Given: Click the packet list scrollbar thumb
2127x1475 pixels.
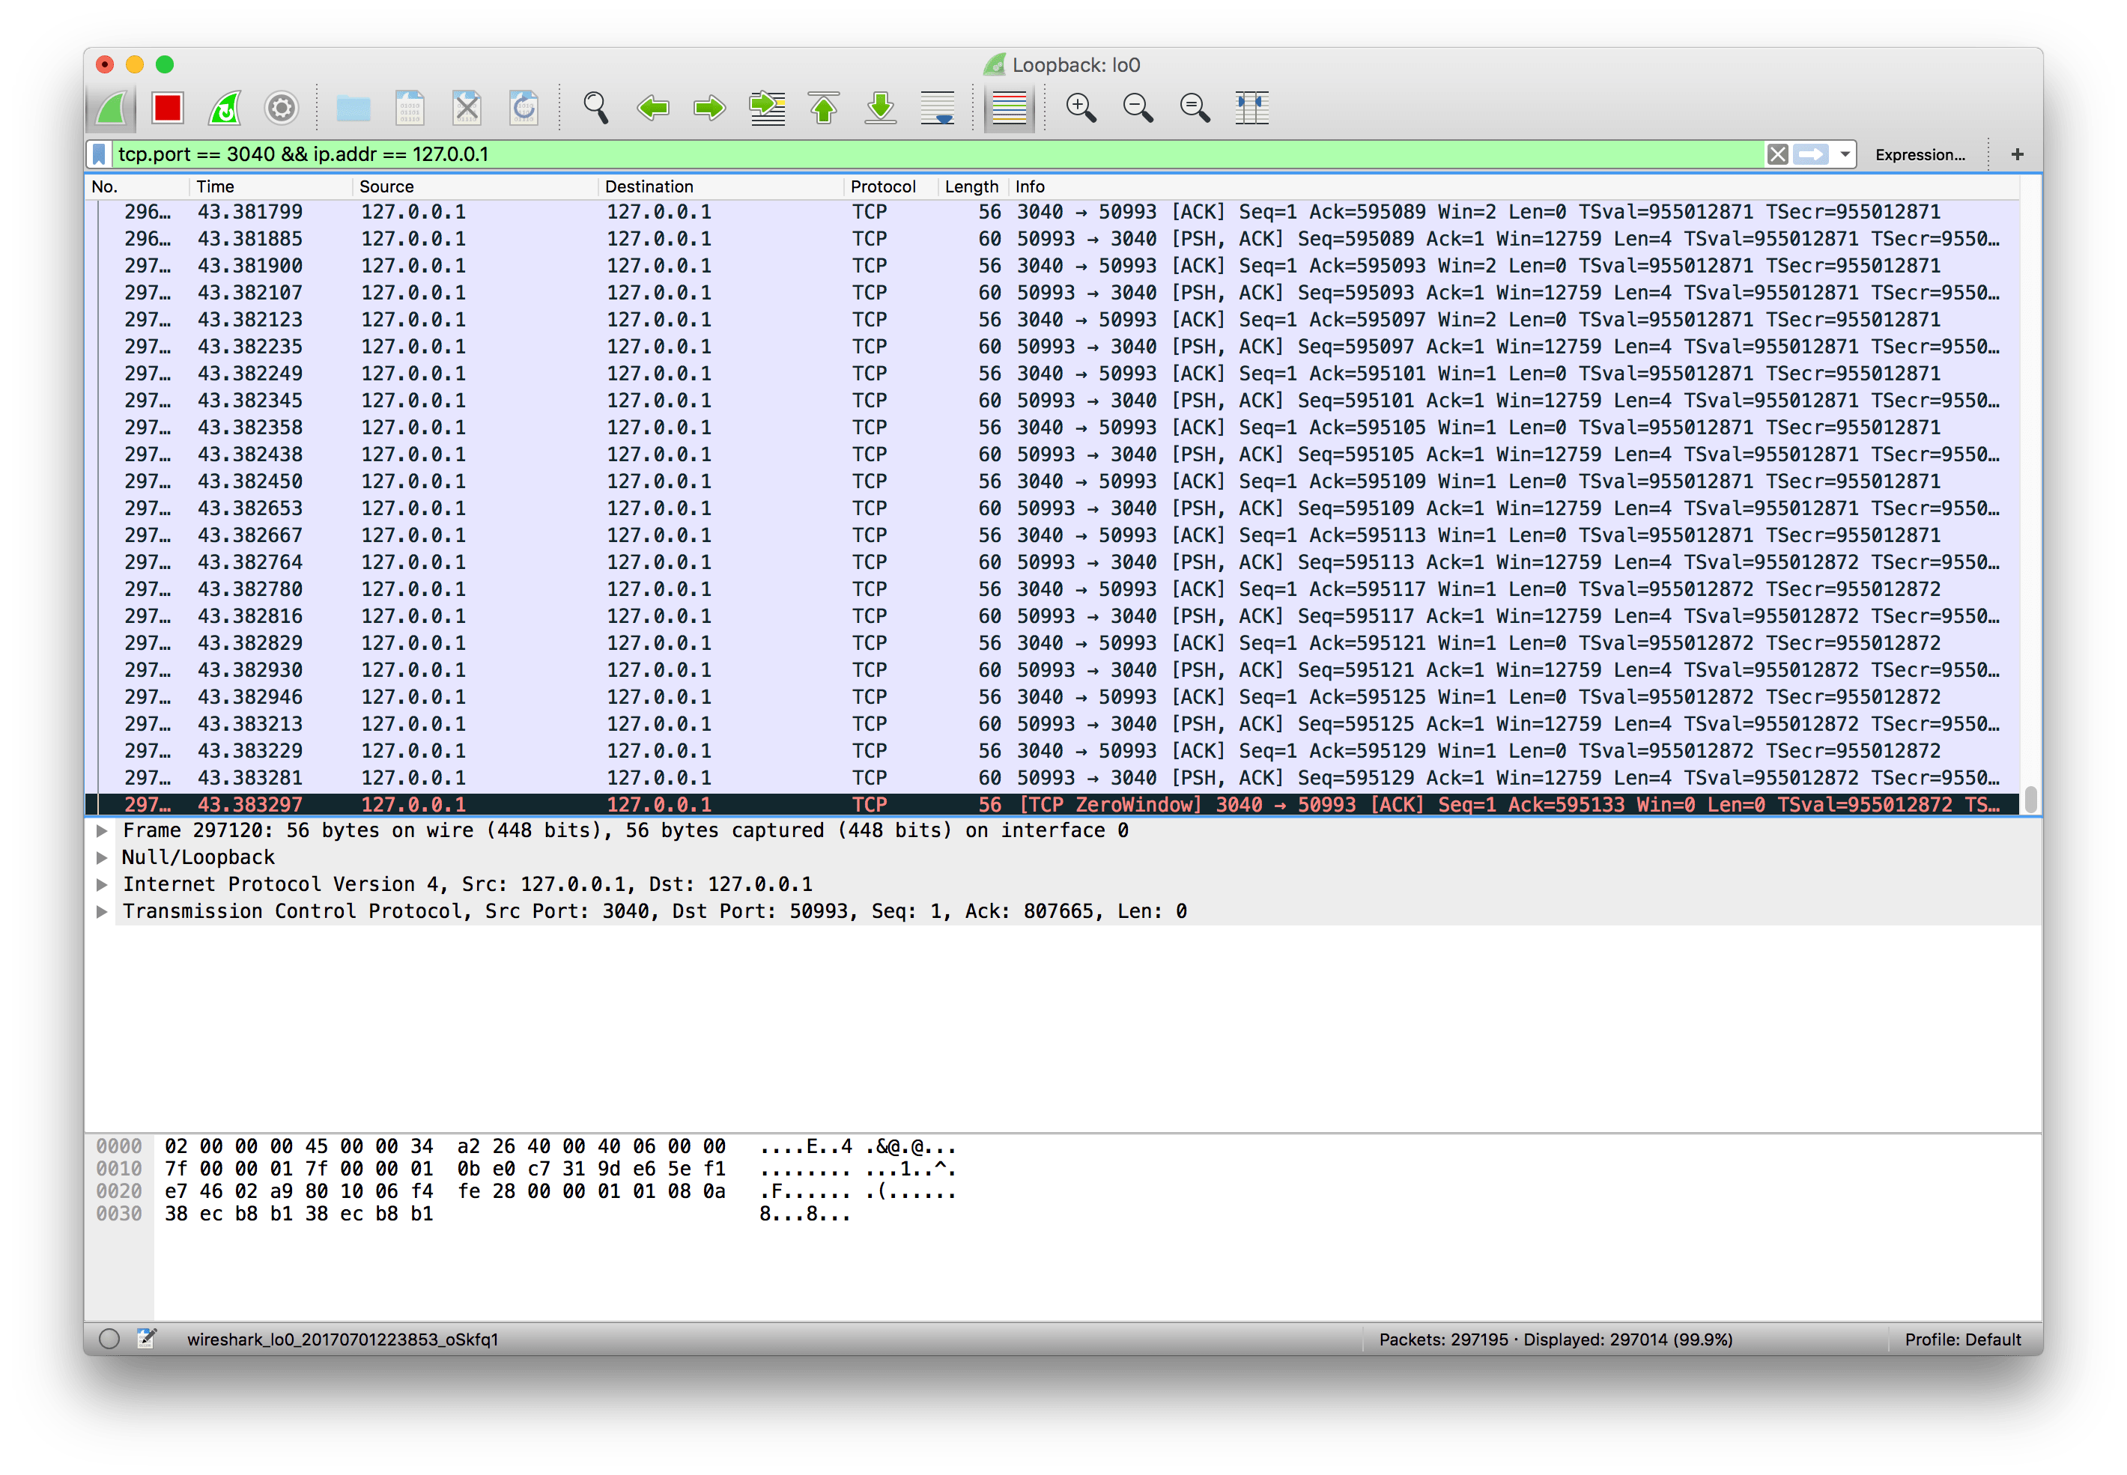Looking at the screenshot, I should point(2030,800).
